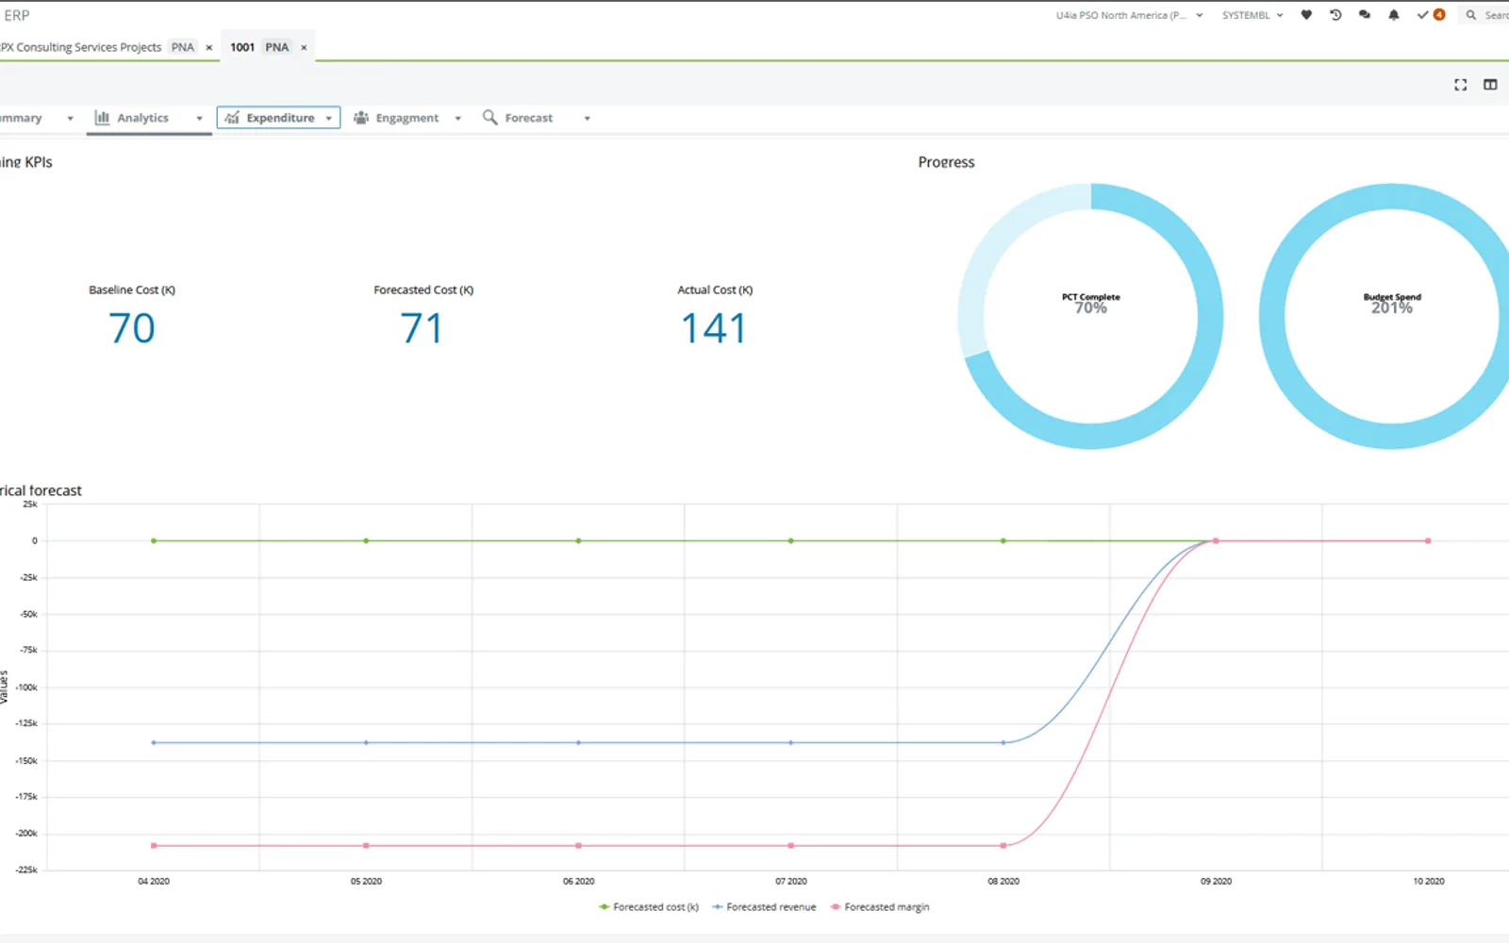The width and height of the screenshot is (1509, 943).
Task: Click the pink margin point at 10 2020
Action: tap(1428, 541)
